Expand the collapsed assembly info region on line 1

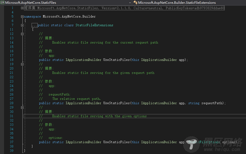[22, 8]
